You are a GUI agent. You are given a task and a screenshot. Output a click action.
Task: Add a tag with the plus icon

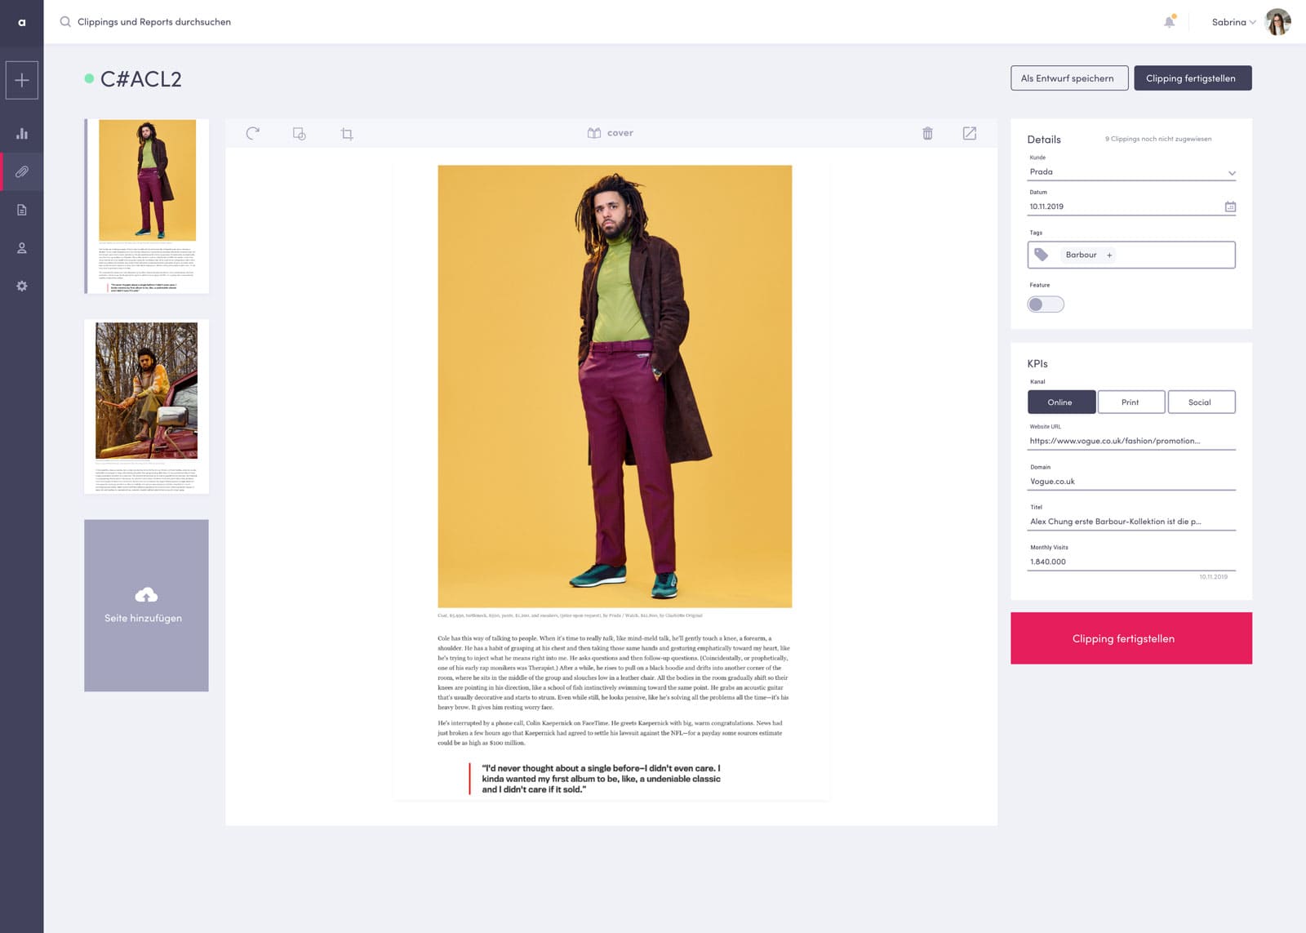click(x=1109, y=255)
